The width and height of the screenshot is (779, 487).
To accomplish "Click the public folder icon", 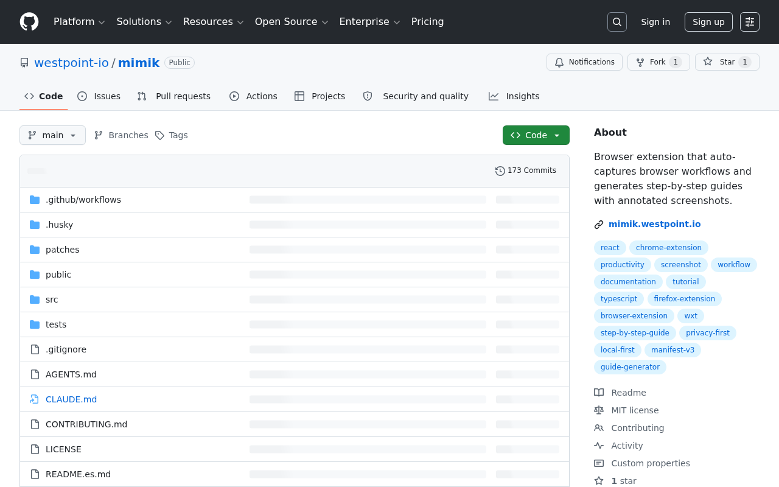I will pos(35,275).
